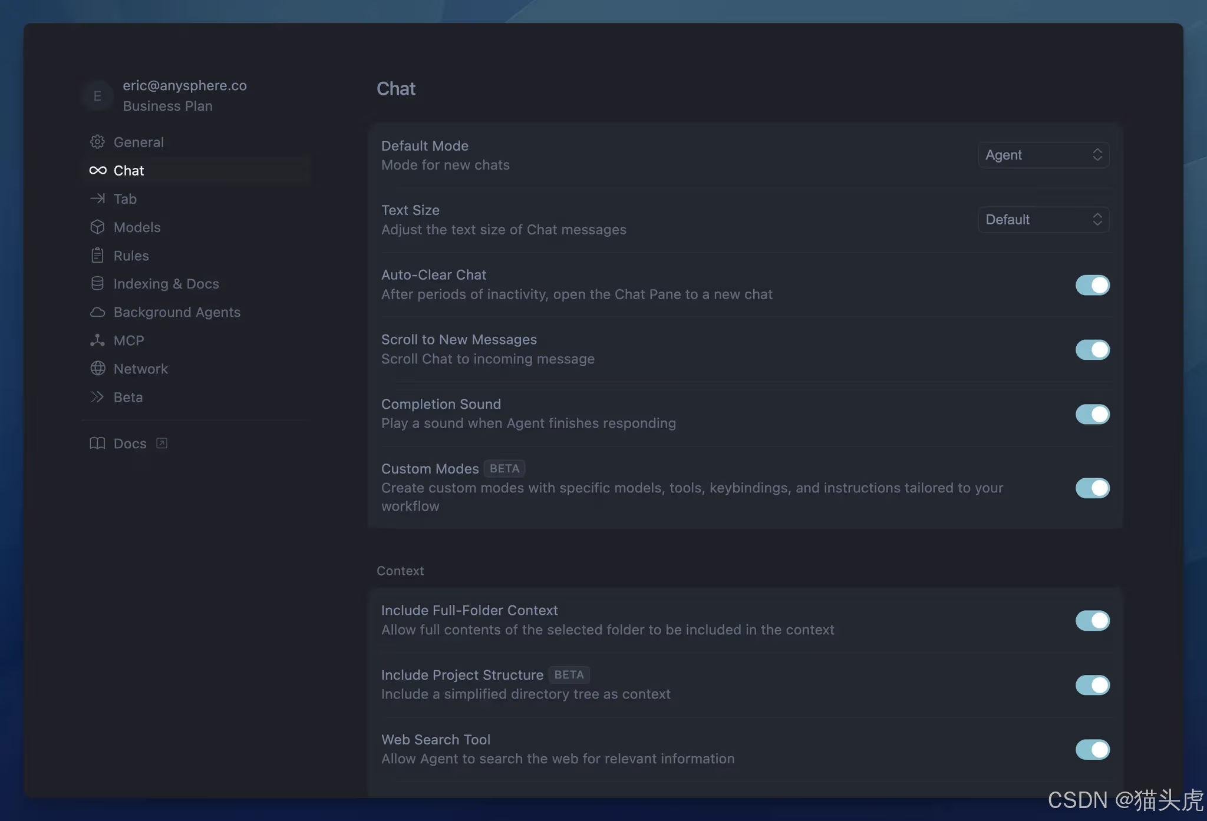The height and width of the screenshot is (821, 1207).
Task: Toggle Include Project Structure switch
Action: pos(1092,684)
